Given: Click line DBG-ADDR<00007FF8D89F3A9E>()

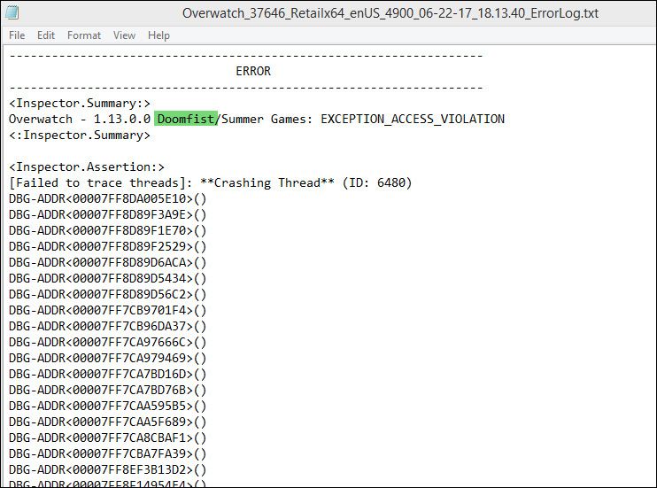Looking at the screenshot, I should click(x=108, y=214).
